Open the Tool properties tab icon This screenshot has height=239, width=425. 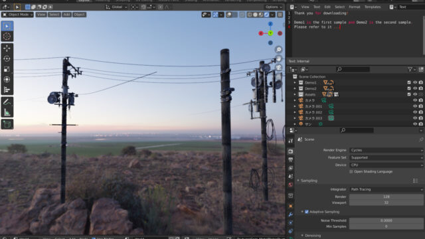291,141
